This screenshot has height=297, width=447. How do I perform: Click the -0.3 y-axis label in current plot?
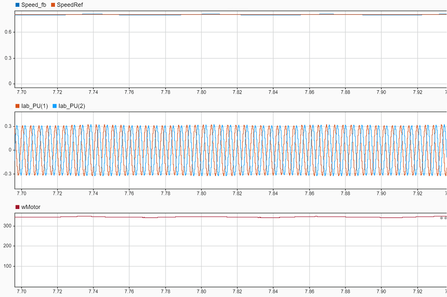(7, 174)
